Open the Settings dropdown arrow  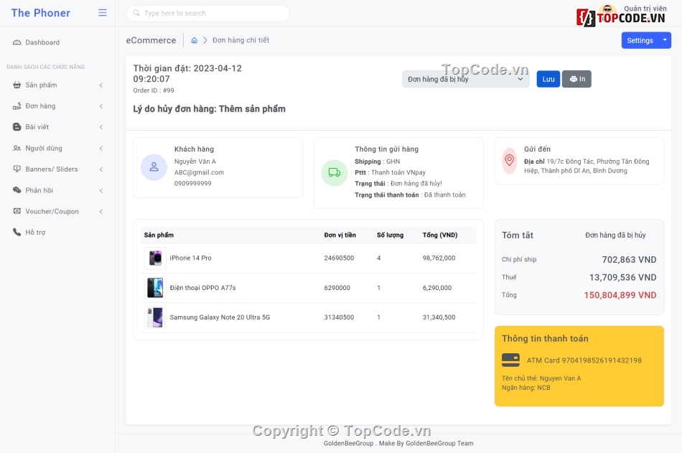(x=665, y=40)
